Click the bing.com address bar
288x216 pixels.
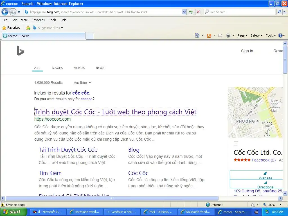tap(103, 12)
